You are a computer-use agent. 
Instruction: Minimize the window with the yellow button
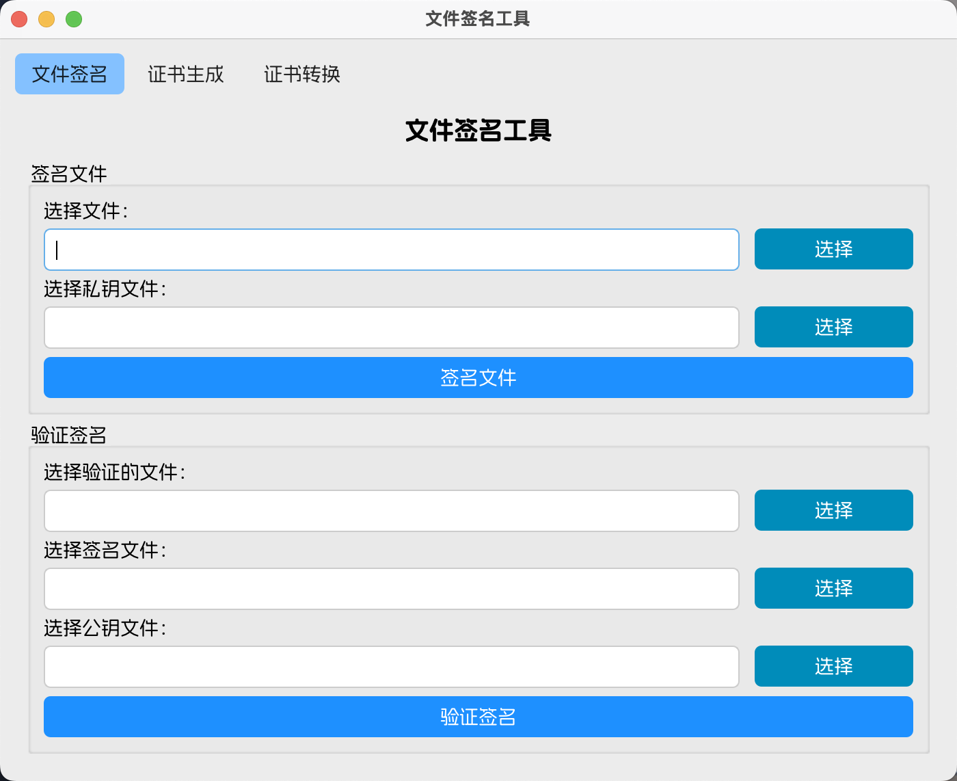(46, 19)
